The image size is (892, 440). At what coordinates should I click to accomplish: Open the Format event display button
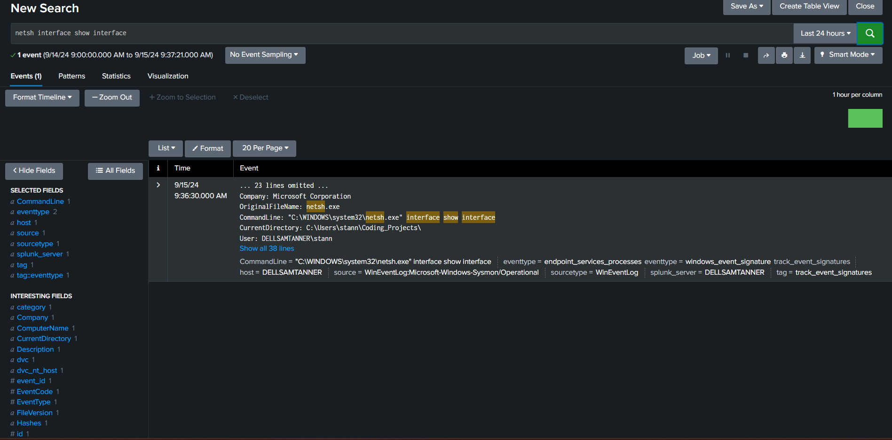[208, 148]
